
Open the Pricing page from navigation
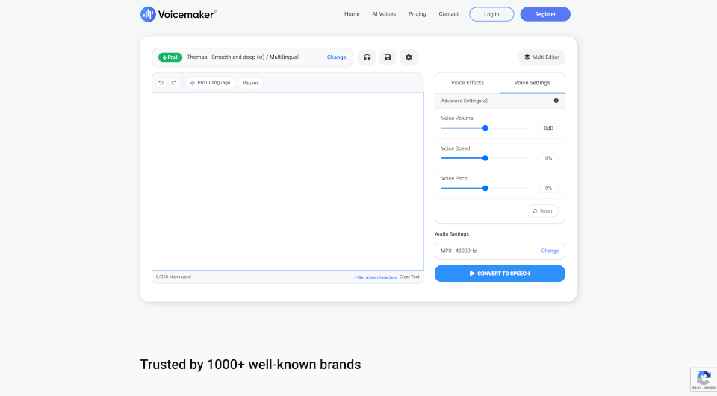click(418, 14)
